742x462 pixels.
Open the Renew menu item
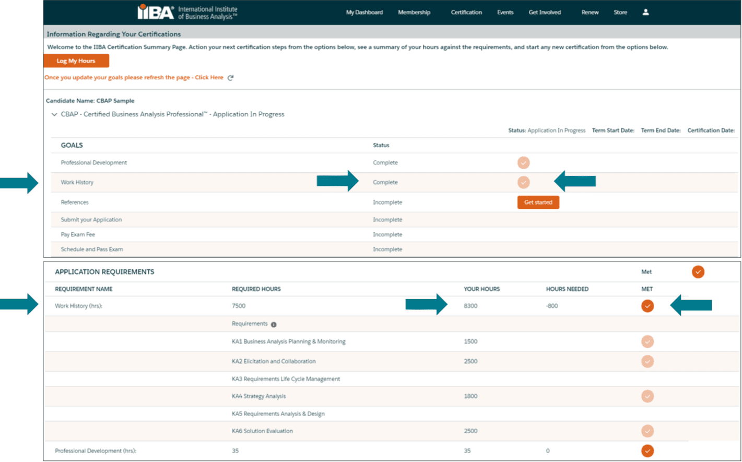tap(590, 13)
